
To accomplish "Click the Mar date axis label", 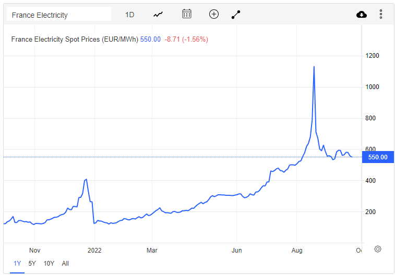I will tap(152, 251).
